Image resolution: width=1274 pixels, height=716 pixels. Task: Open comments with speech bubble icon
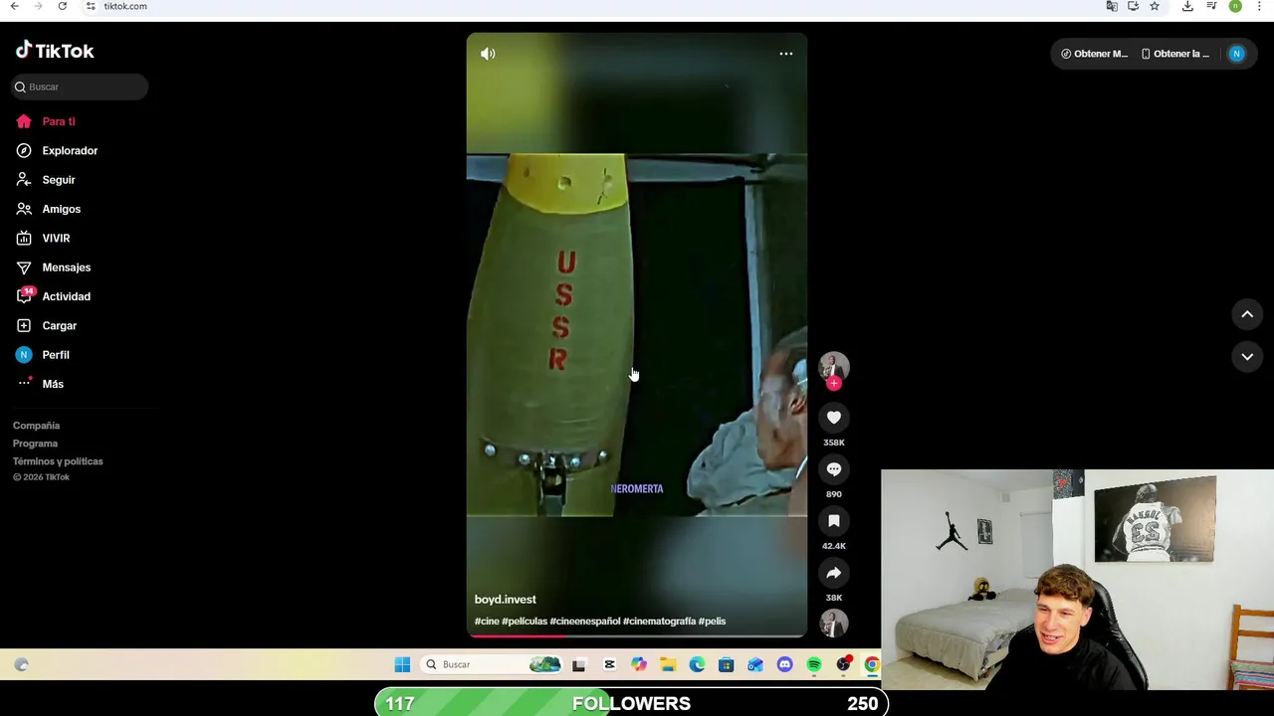[834, 469]
